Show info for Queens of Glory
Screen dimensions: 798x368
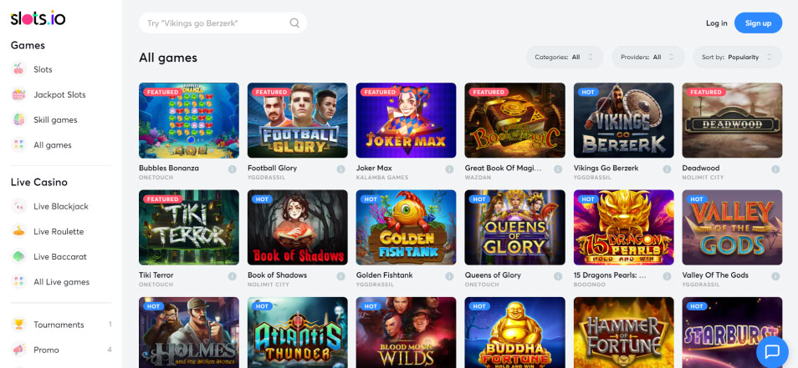click(x=558, y=276)
